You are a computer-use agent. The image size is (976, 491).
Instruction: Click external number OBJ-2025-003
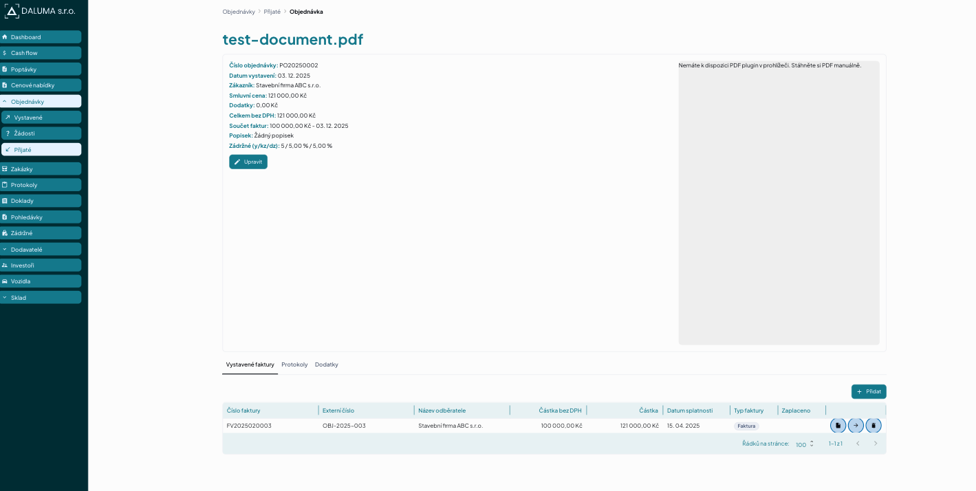point(344,426)
